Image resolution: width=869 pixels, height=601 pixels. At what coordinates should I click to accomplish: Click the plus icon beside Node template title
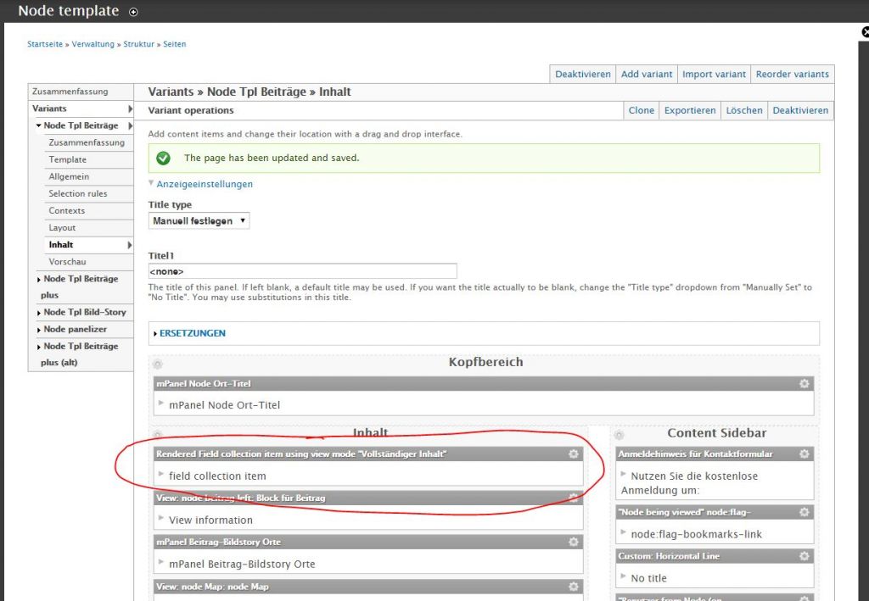pos(133,12)
